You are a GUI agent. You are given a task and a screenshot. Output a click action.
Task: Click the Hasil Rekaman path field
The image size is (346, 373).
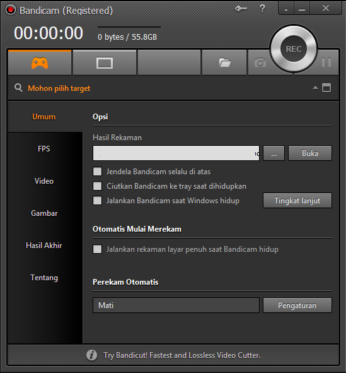click(x=176, y=153)
